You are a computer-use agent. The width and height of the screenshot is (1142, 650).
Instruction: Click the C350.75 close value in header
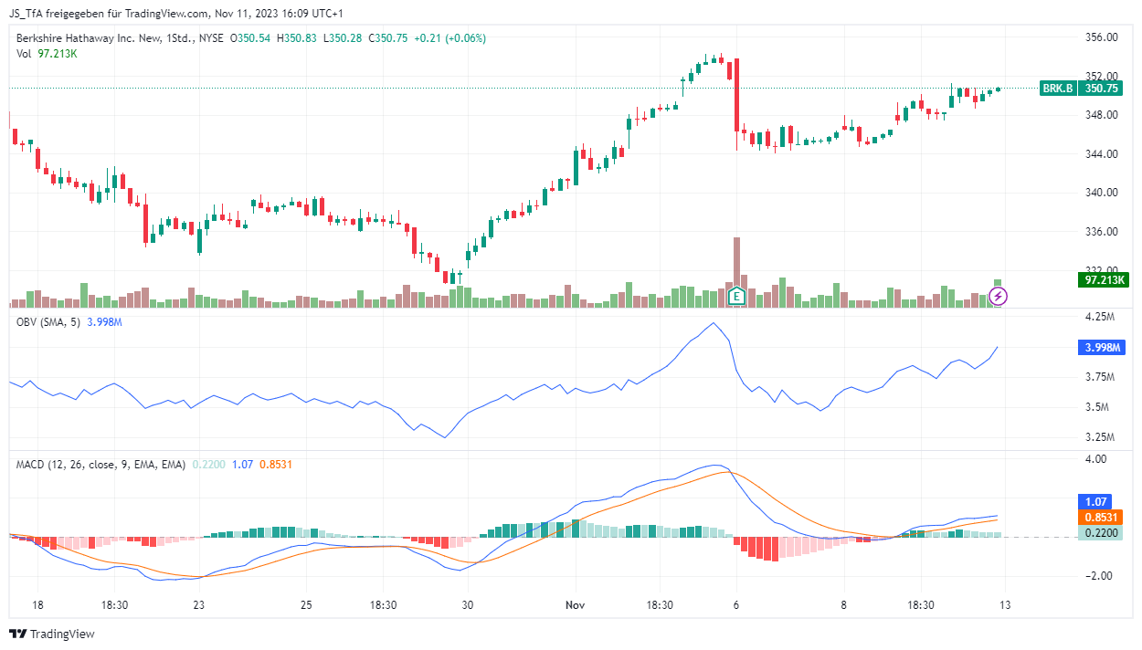pyautogui.click(x=387, y=38)
